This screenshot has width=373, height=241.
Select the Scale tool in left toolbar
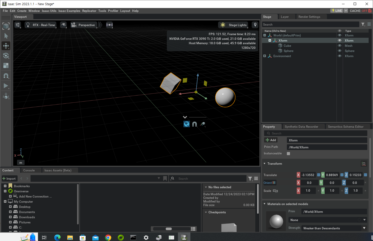click(x=6, y=65)
